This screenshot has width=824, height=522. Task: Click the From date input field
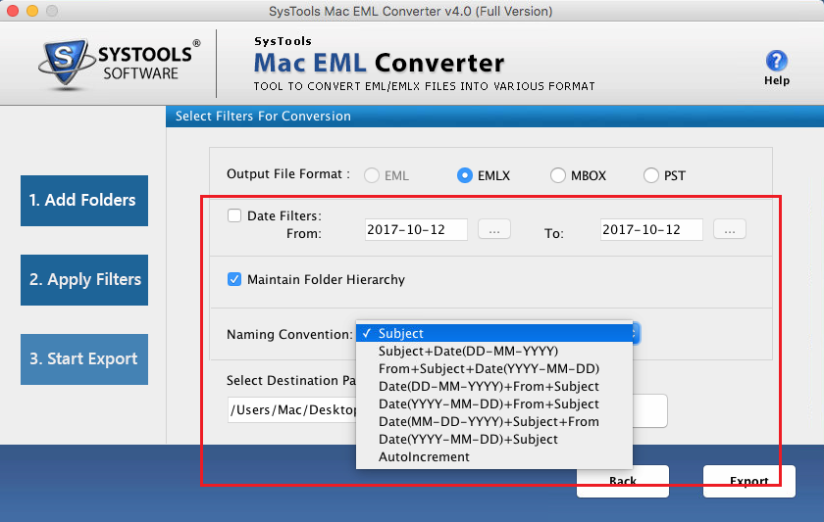(x=416, y=230)
